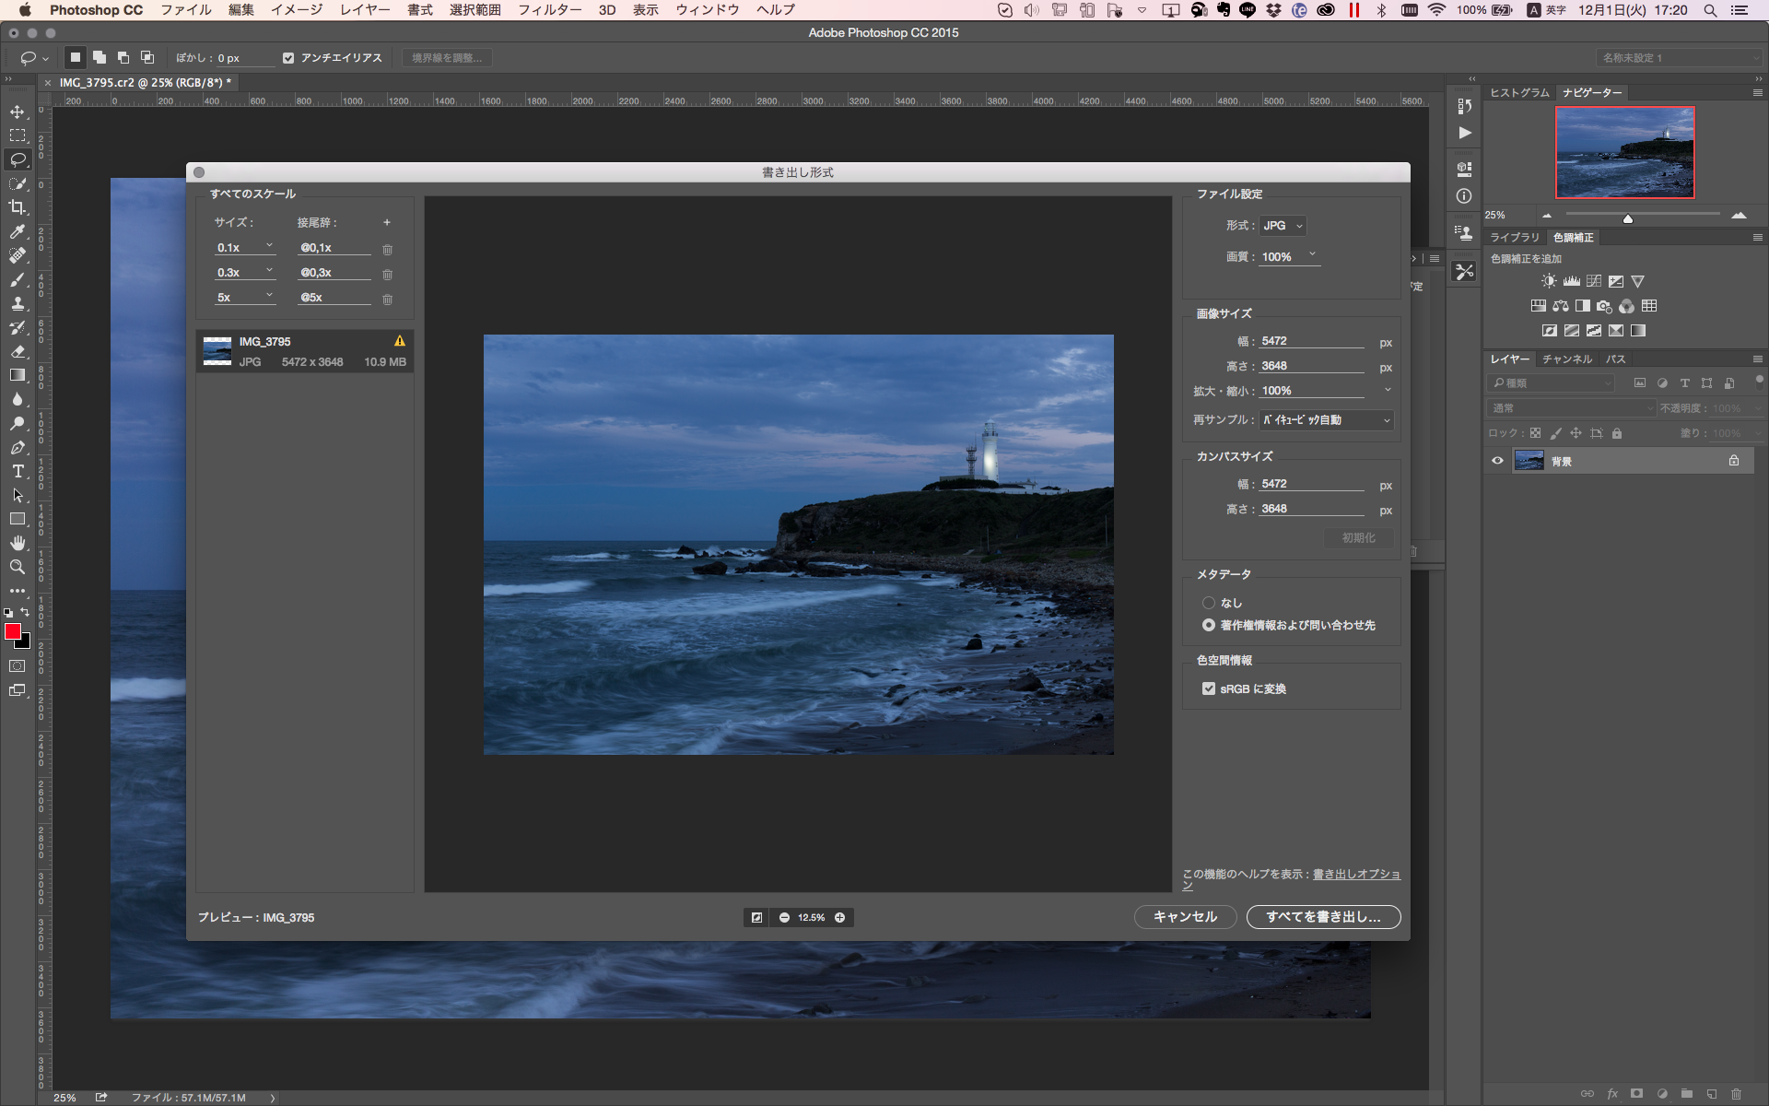Select the Type tool
Image resolution: width=1769 pixels, height=1106 pixels.
click(x=18, y=471)
